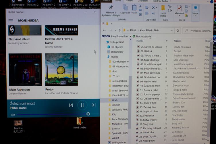Open the Copy to dropdown in Uspořádat
Screen dimensions: 216x144
147,14
